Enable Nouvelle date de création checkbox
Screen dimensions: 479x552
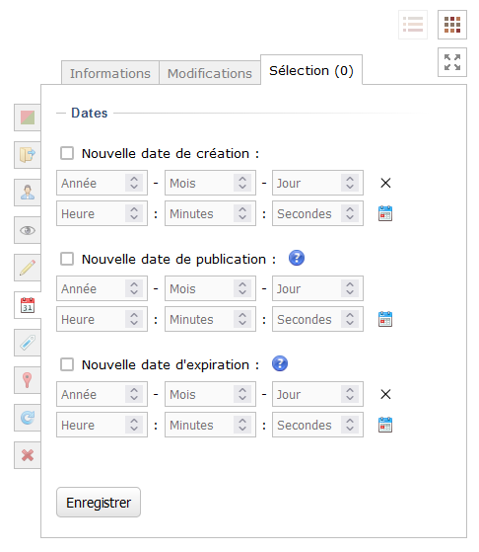[67, 153]
